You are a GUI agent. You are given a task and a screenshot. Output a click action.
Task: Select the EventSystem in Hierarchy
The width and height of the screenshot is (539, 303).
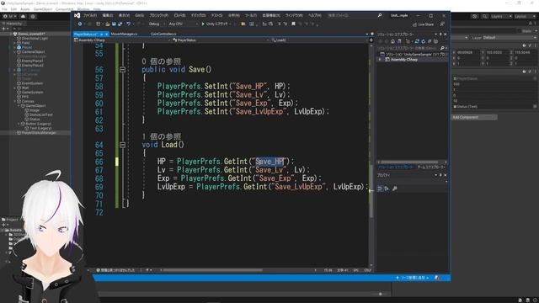(32, 83)
